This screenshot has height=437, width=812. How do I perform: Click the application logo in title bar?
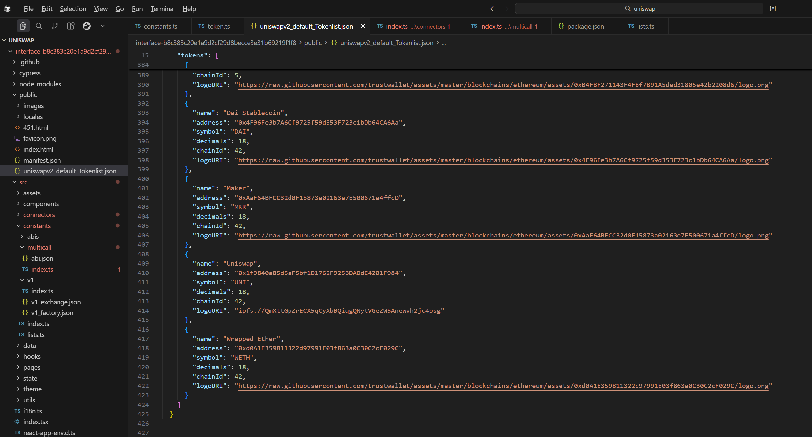(8, 9)
